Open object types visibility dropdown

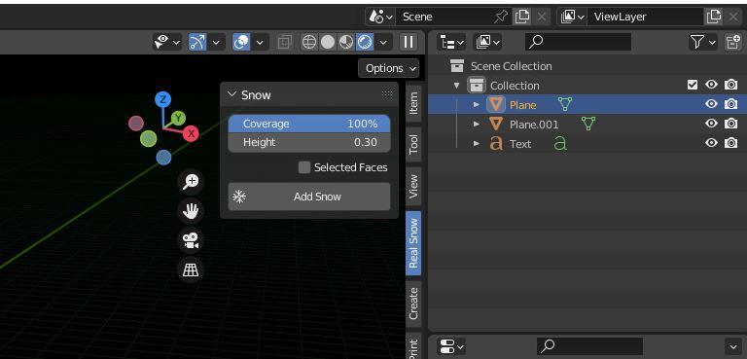167,43
